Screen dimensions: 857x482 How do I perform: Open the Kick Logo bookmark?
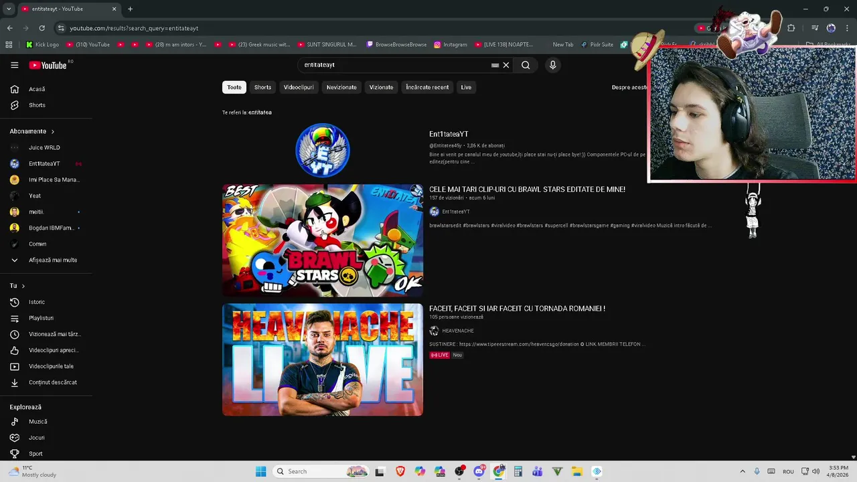43,44
